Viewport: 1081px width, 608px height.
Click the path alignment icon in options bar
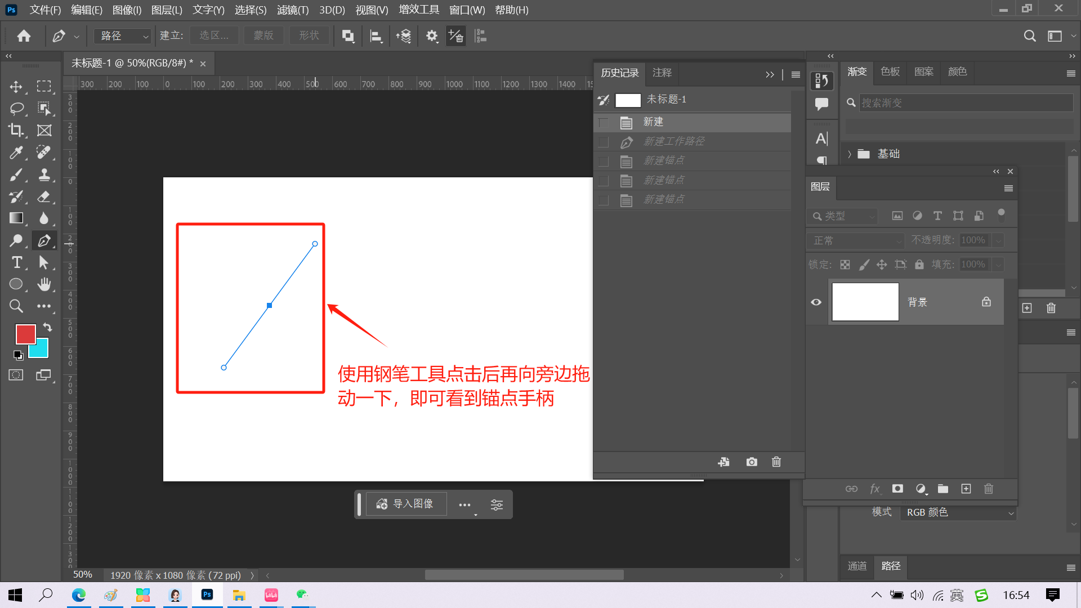[x=376, y=37]
